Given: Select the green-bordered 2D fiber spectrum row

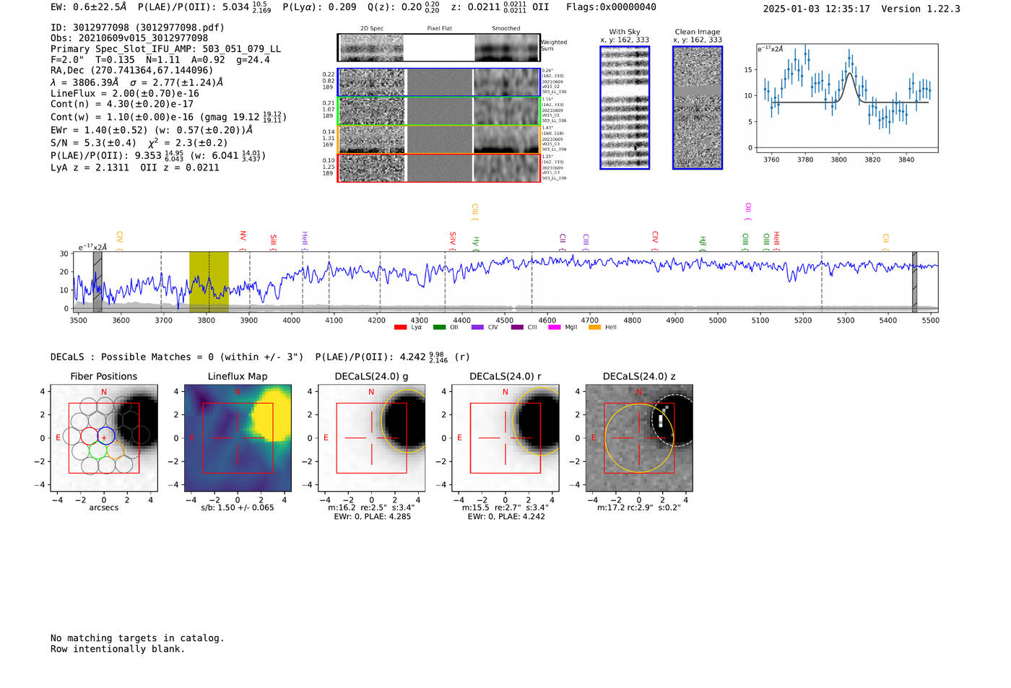Looking at the screenshot, I should click(439, 111).
